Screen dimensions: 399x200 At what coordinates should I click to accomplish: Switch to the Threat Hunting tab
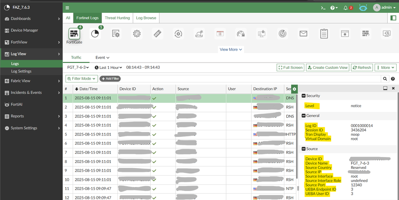[117, 18]
